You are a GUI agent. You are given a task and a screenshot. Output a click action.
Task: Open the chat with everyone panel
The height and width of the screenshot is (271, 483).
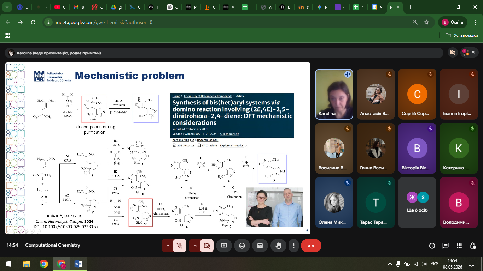[446, 246]
